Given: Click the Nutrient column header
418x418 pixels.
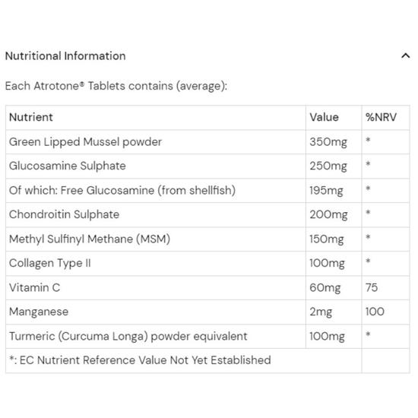Looking at the screenshot, I should tap(156, 118).
